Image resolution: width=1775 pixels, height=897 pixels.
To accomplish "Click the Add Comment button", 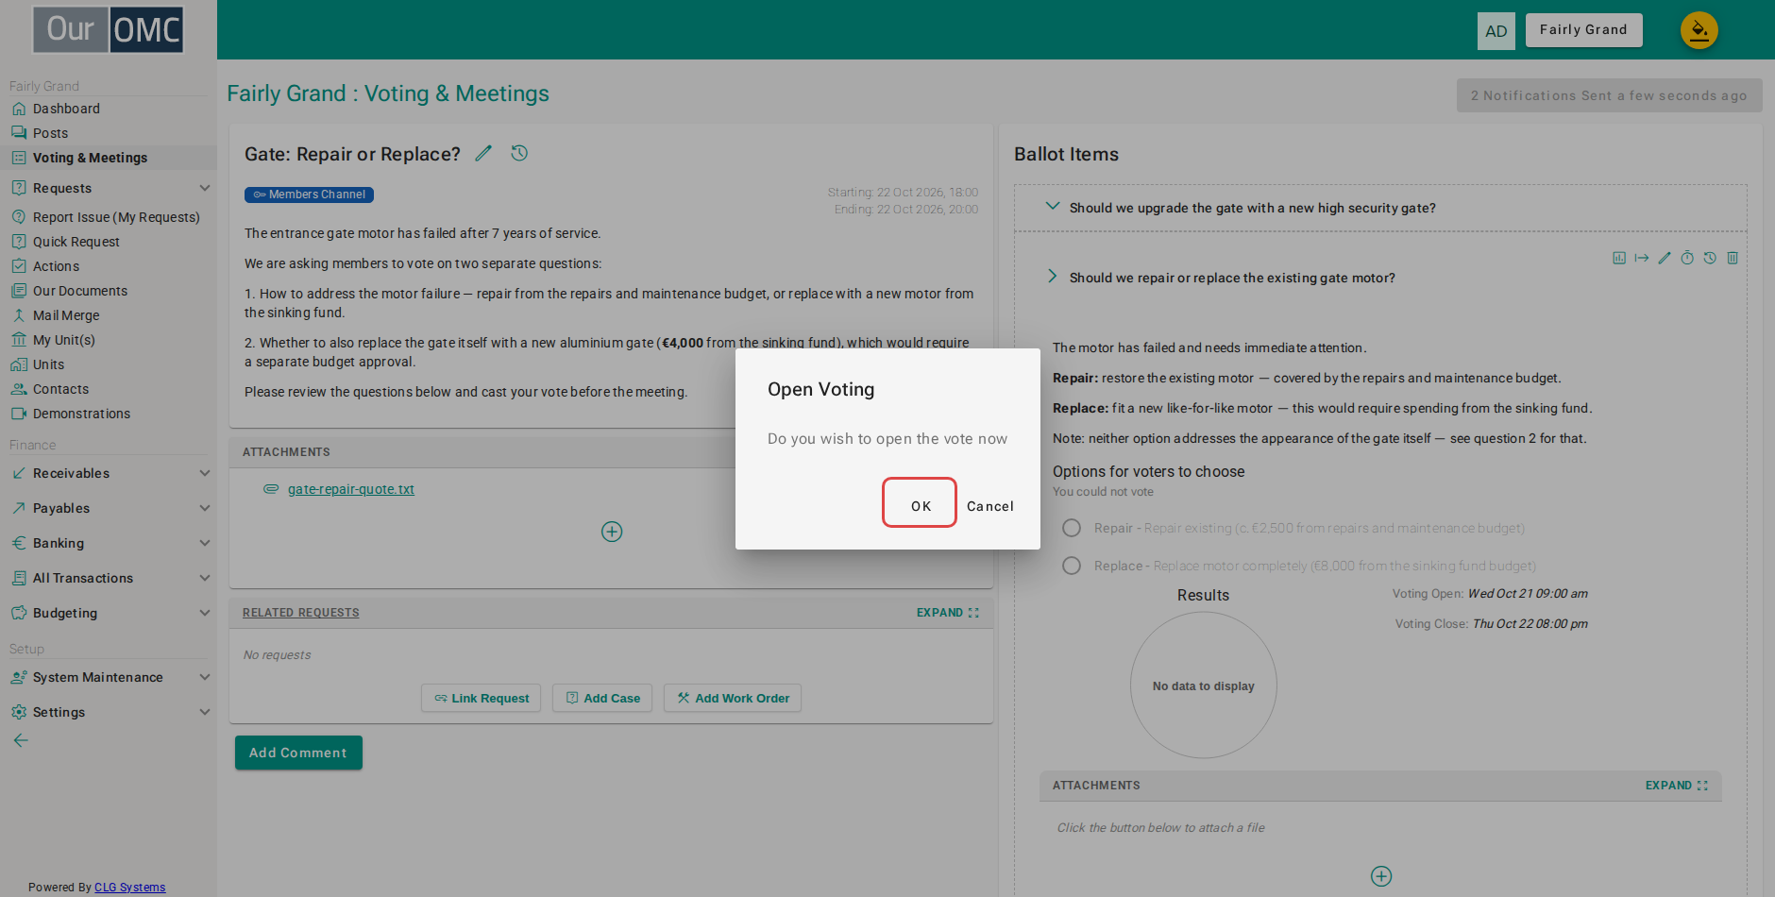I will click(298, 753).
